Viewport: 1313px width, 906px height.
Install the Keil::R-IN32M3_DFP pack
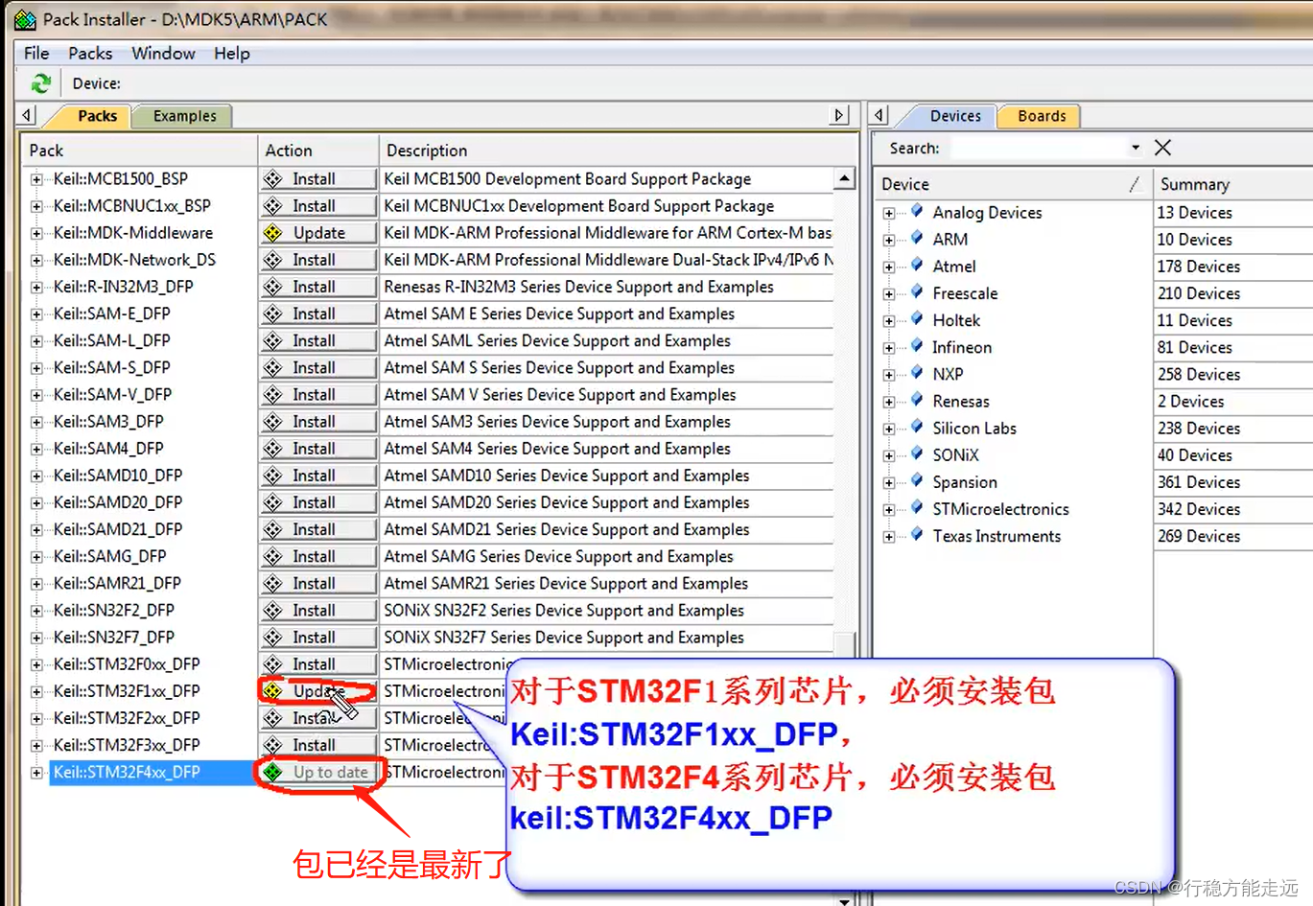pos(318,286)
